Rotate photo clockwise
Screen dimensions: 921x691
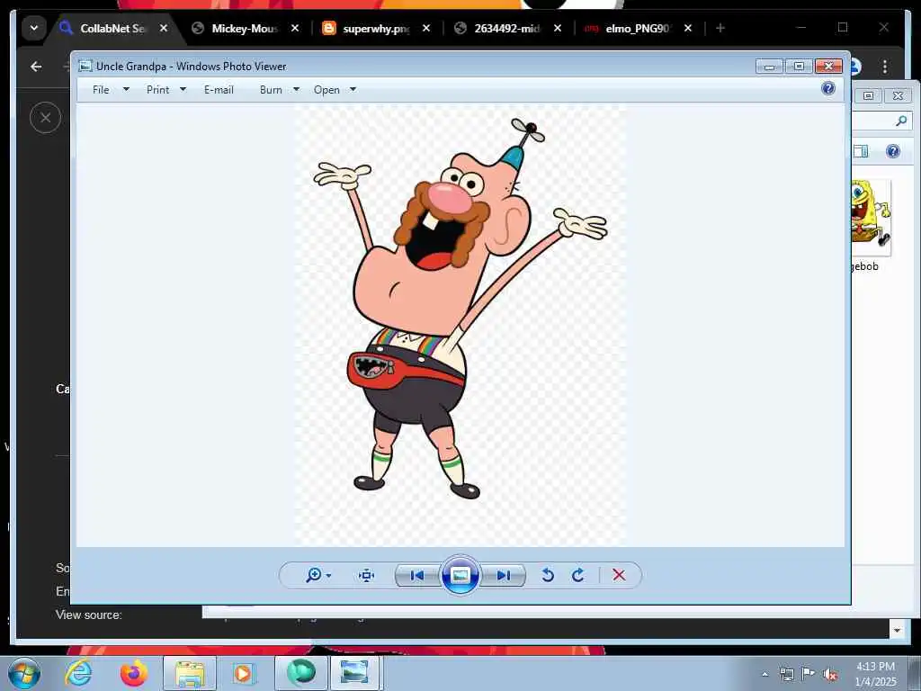click(x=578, y=575)
